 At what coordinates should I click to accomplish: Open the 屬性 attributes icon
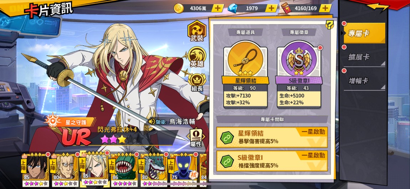pyautogui.click(x=196, y=138)
